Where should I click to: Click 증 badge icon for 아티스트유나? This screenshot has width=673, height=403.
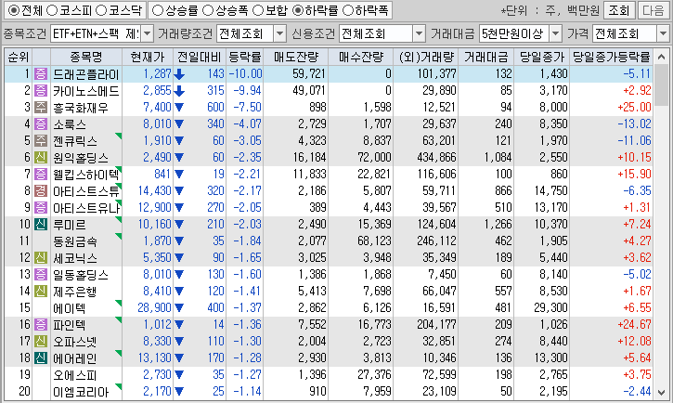(41, 208)
